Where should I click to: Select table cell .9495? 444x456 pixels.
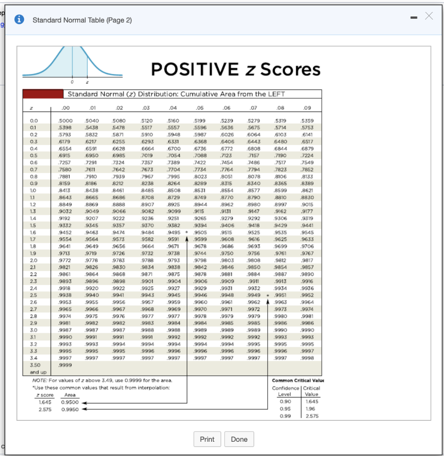[173, 232]
